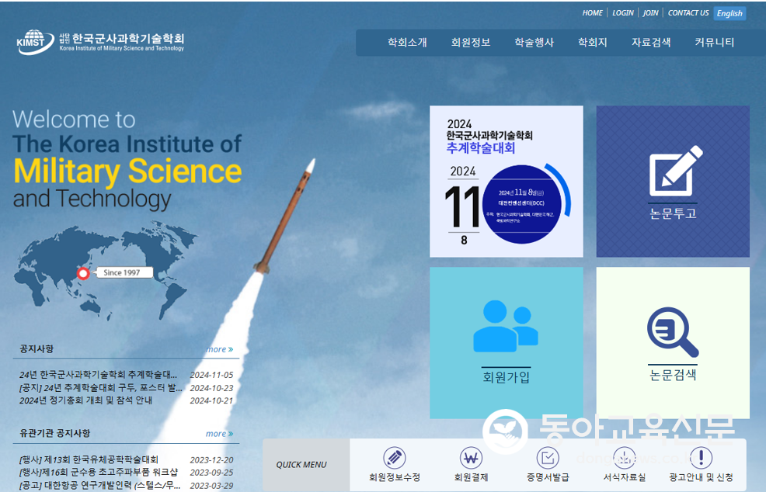766x492 pixels.
Task: Click the 광고안내 및 신청 exclamation icon
Action: point(701,458)
